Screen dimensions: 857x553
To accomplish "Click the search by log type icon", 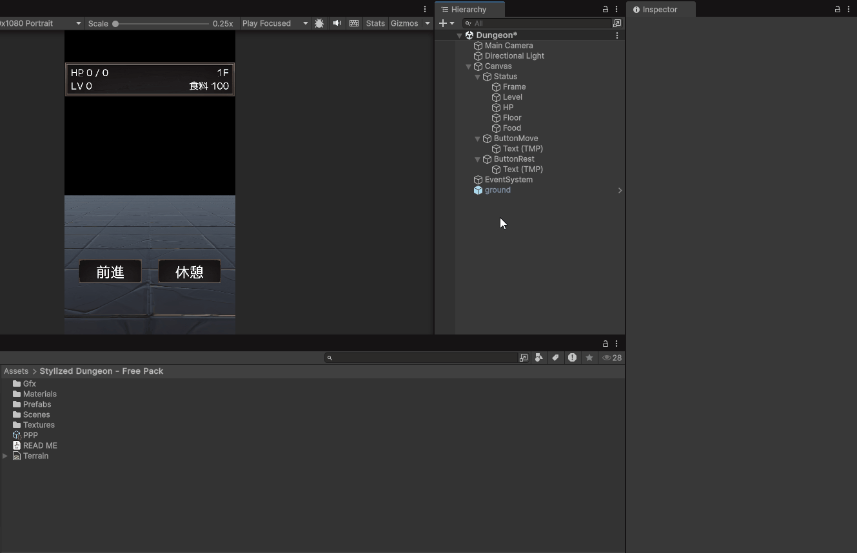I will point(572,358).
